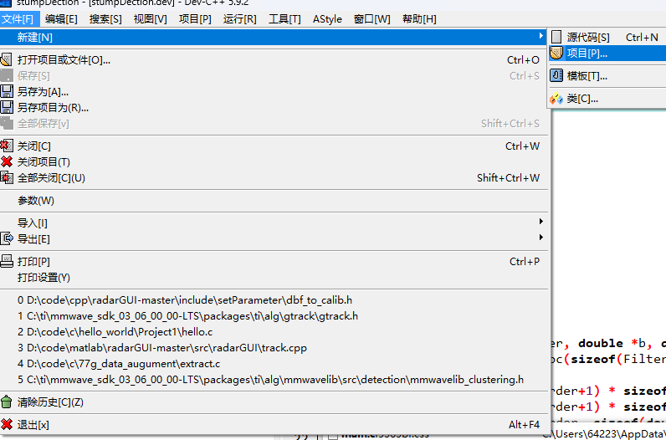Image resolution: width=666 pixels, height=440 pixels.
Task: Select 类[C]... in New submenu
Action: tap(607, 99)
